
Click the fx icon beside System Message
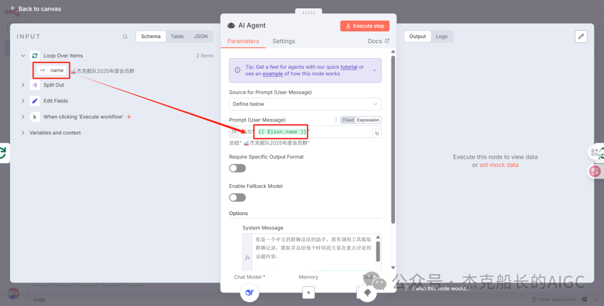[247, 257]
